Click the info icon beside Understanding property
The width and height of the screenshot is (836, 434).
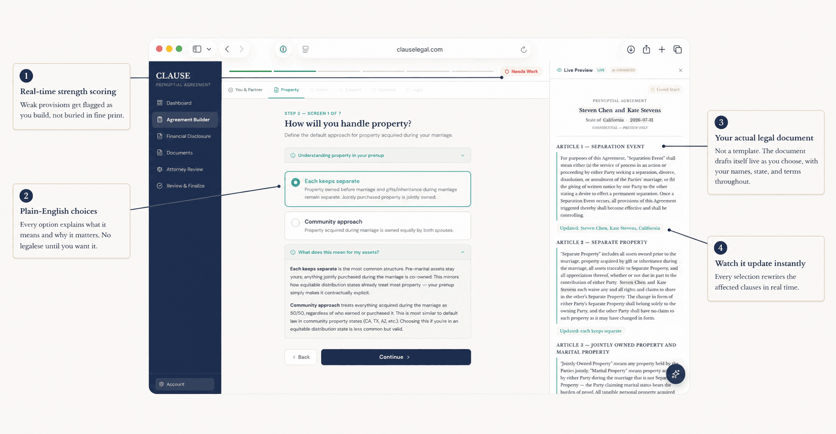[293, 156]
